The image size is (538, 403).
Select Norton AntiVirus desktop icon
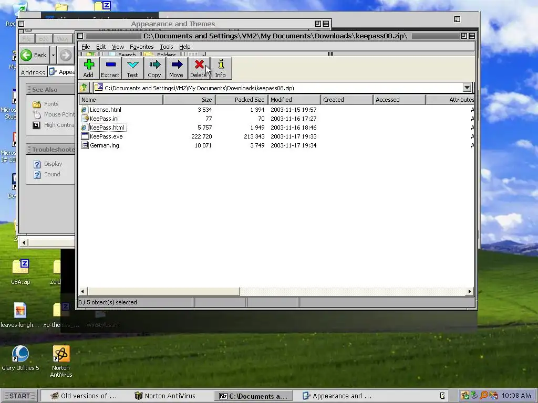pos(61,362)
